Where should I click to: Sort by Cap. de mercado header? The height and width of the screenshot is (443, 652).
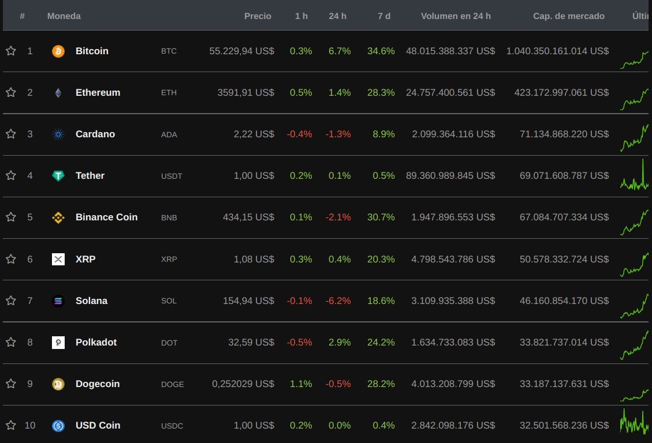(568, 16)
